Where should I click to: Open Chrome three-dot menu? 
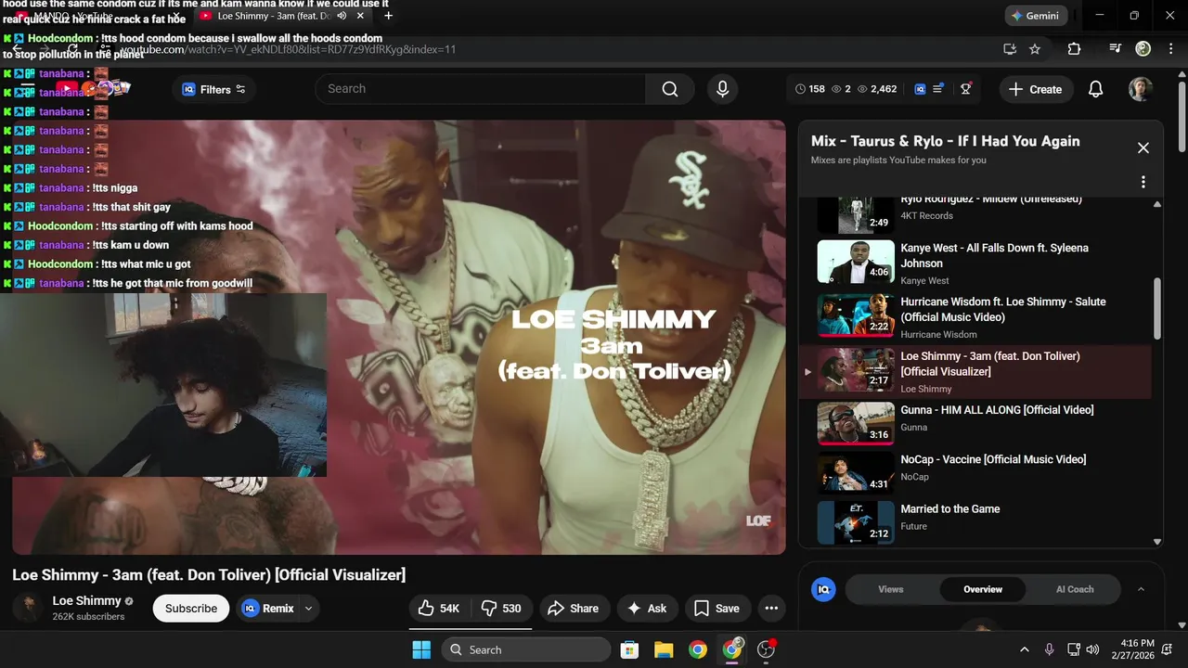[1169, 49]
